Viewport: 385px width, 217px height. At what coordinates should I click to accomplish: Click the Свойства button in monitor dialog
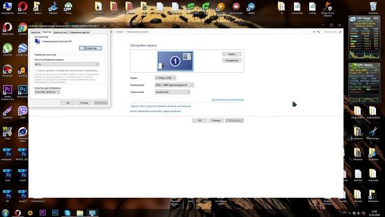[90, 48]
